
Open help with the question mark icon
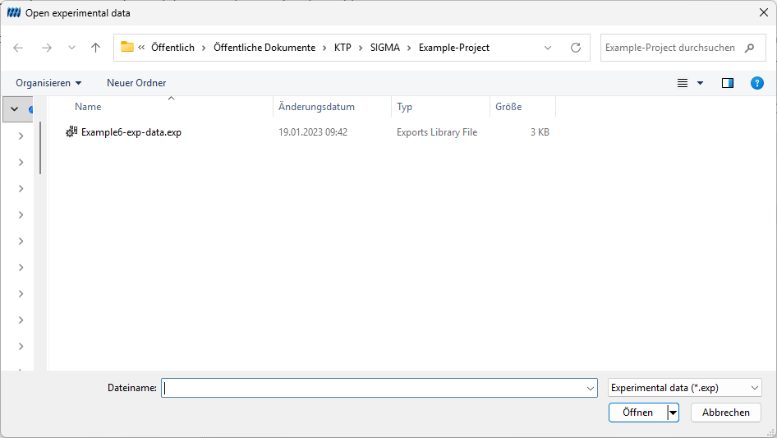point(756,83)
